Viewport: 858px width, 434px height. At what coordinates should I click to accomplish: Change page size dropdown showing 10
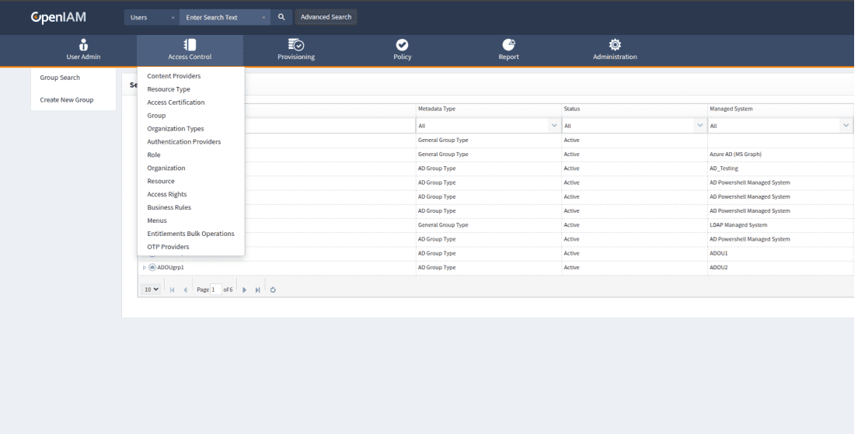(x=151, y=290)
